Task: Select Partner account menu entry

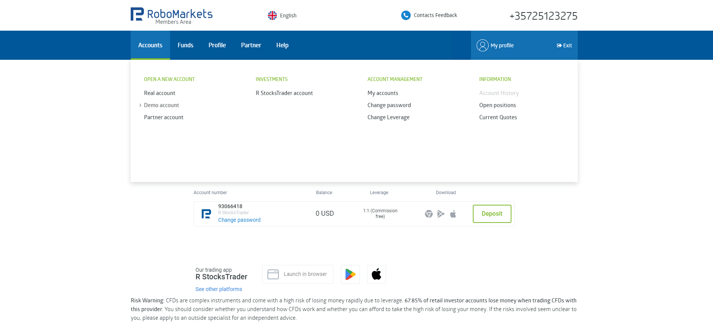Action: (x=164, y=117)
